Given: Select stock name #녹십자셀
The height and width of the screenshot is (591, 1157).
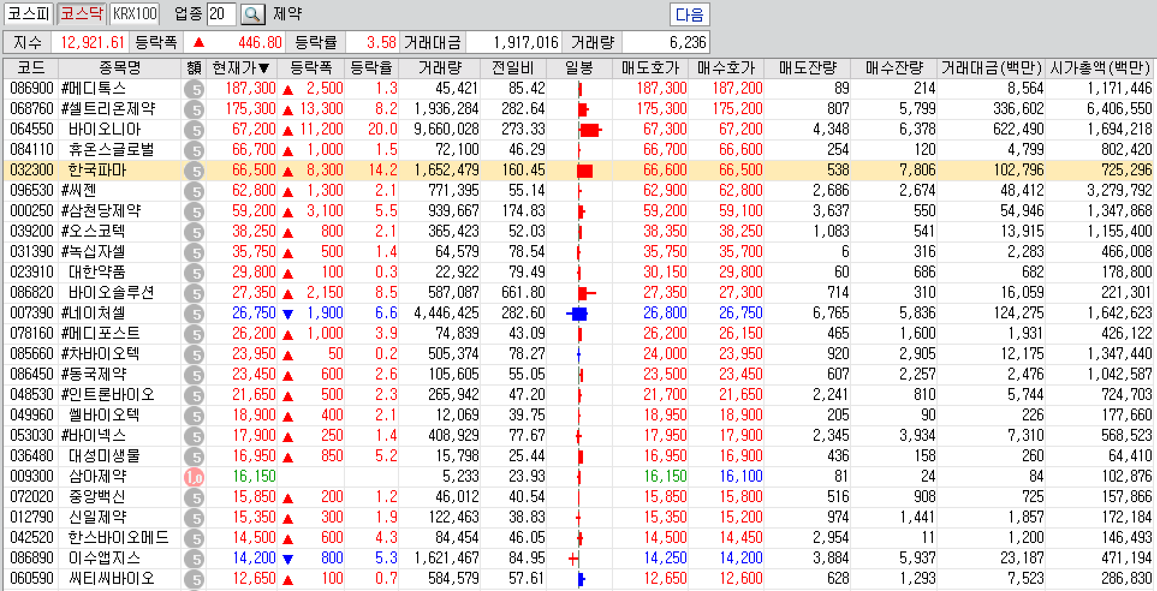Looking at the screenshot, I should click(94, 252).
